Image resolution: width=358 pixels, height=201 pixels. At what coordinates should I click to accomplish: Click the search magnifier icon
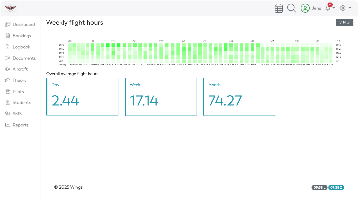(x=292, y=8)
